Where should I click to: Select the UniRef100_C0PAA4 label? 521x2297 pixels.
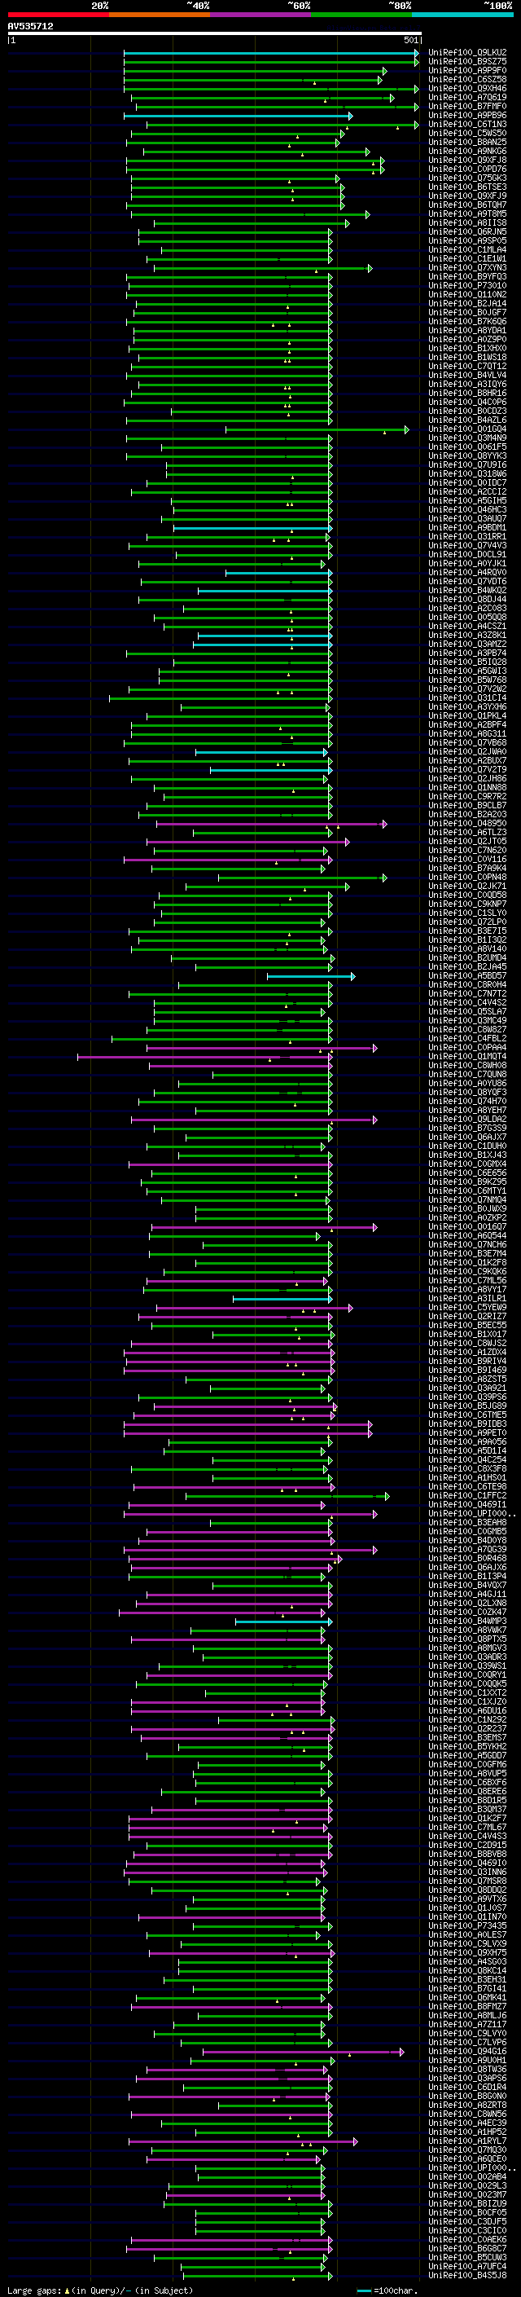pos(467,1048)
